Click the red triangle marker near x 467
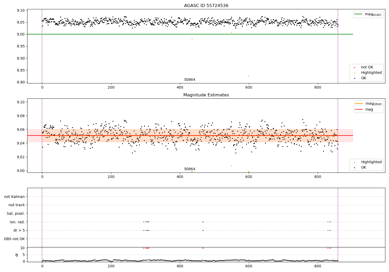This screenshot has height=272, width=389. 203,248
